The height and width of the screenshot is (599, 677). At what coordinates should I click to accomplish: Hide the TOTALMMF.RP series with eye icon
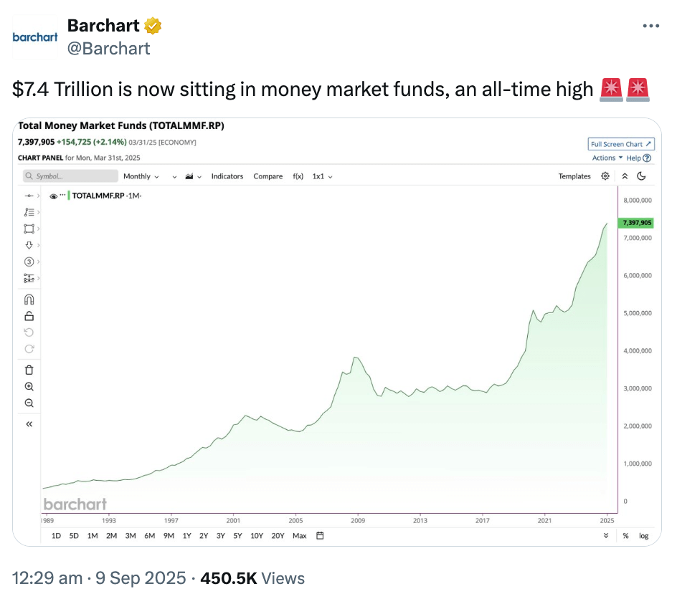(54, 196)
